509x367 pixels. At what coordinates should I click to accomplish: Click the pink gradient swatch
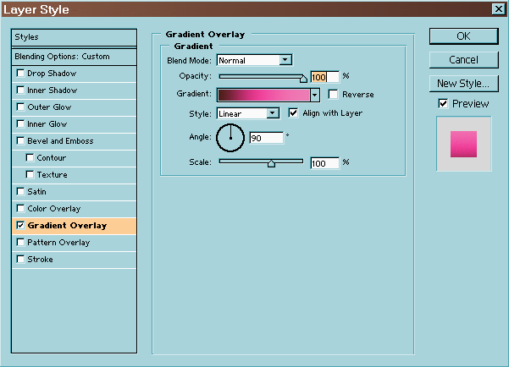click(x=263, y=95)
